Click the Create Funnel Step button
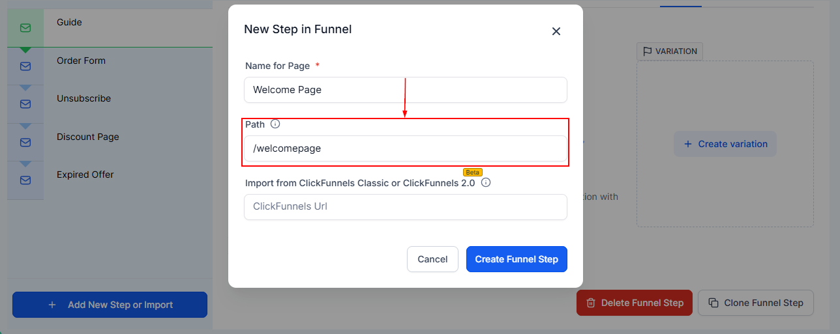Screen dimensions: 840x334 click(x=517, y=259)
